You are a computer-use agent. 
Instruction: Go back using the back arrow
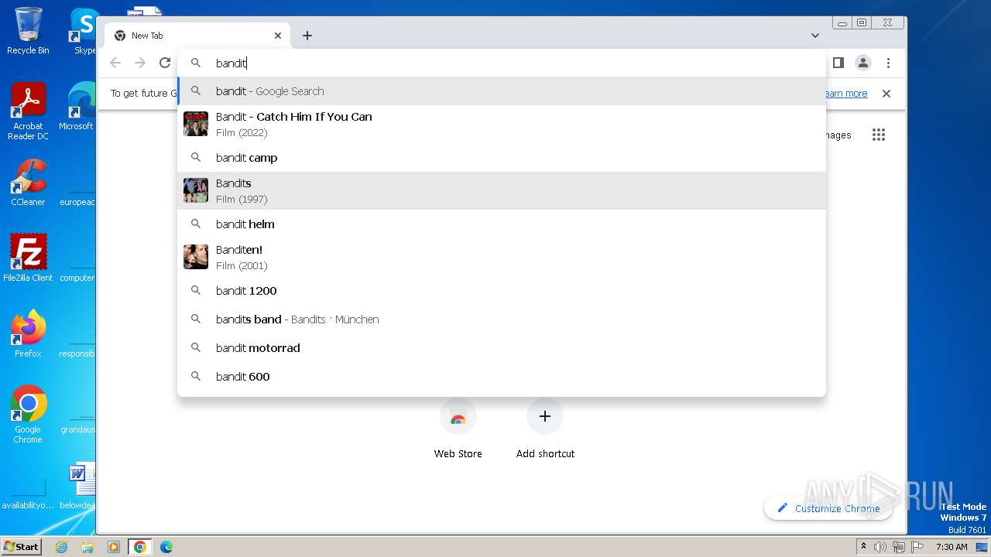click(115, 63)
